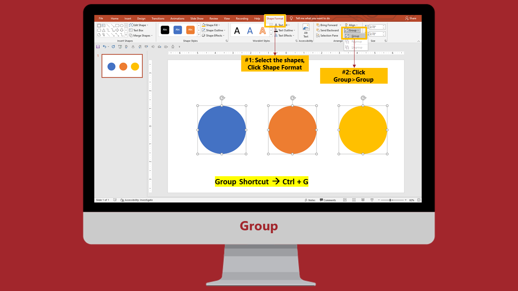Switch to the Design tab
518x291 pixels.
tap(141, 19)
